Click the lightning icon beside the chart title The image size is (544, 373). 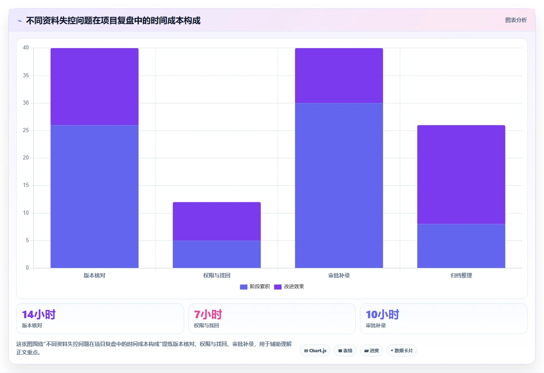(20, 21)
